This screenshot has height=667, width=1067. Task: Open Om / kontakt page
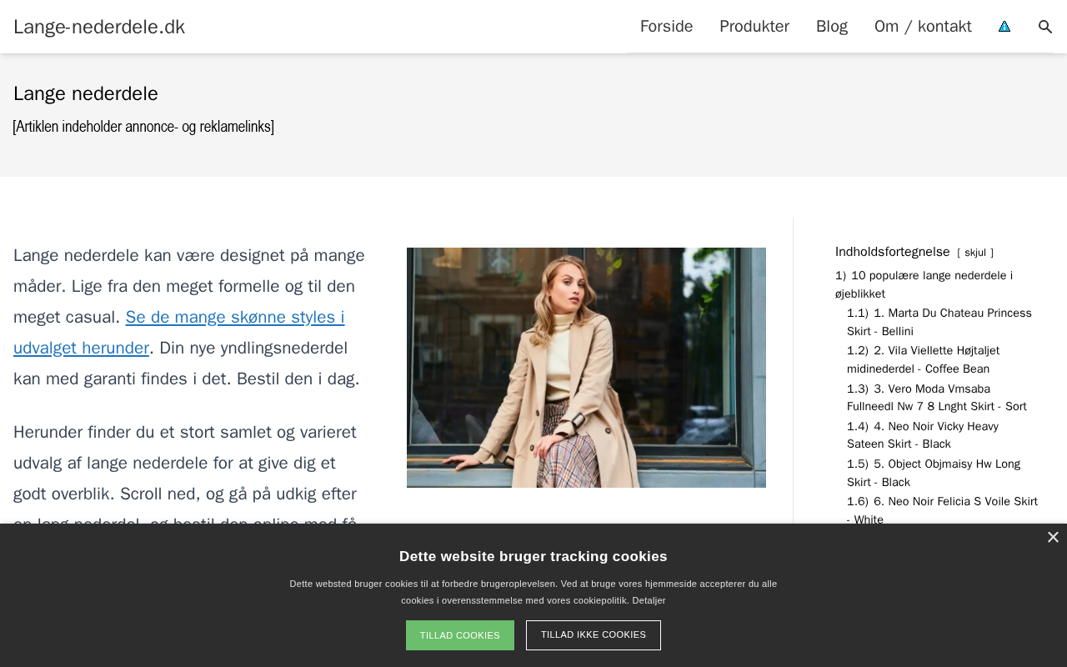[x=922, y=27]
